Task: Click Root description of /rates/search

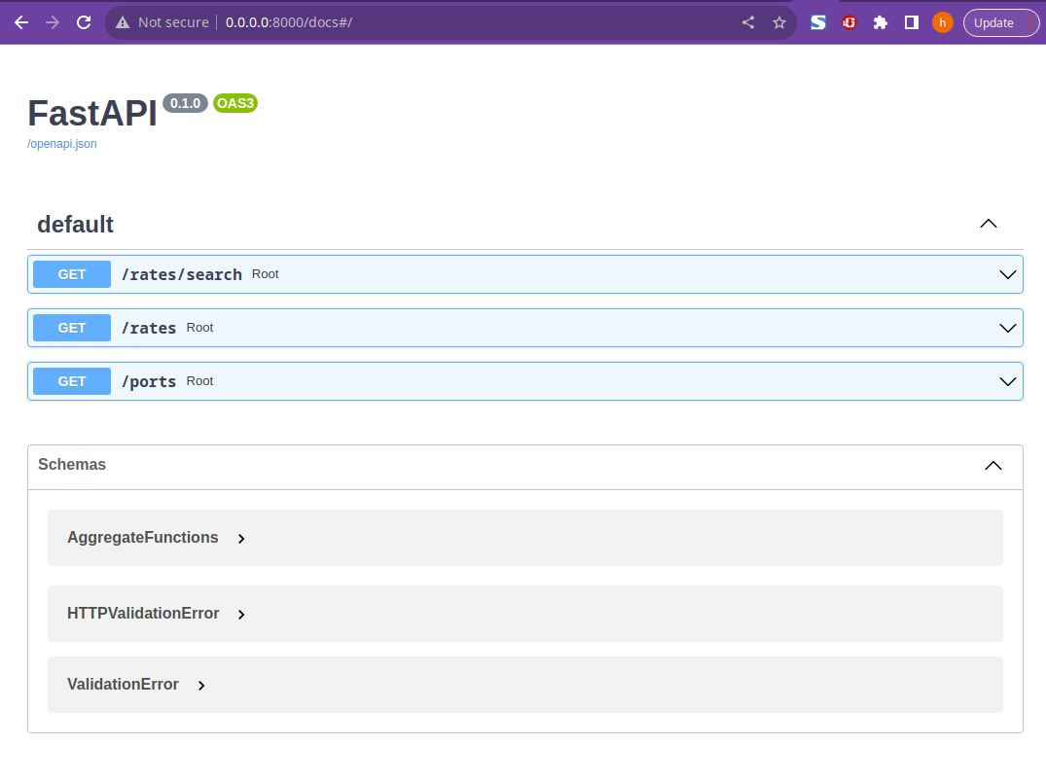Action: point(265,274)
